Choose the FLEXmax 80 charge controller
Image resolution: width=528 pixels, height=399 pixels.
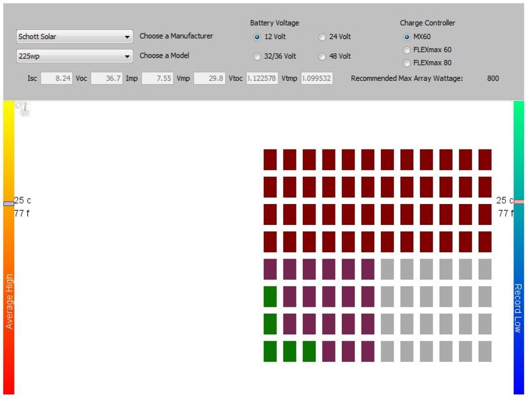[x=406, y=63]
